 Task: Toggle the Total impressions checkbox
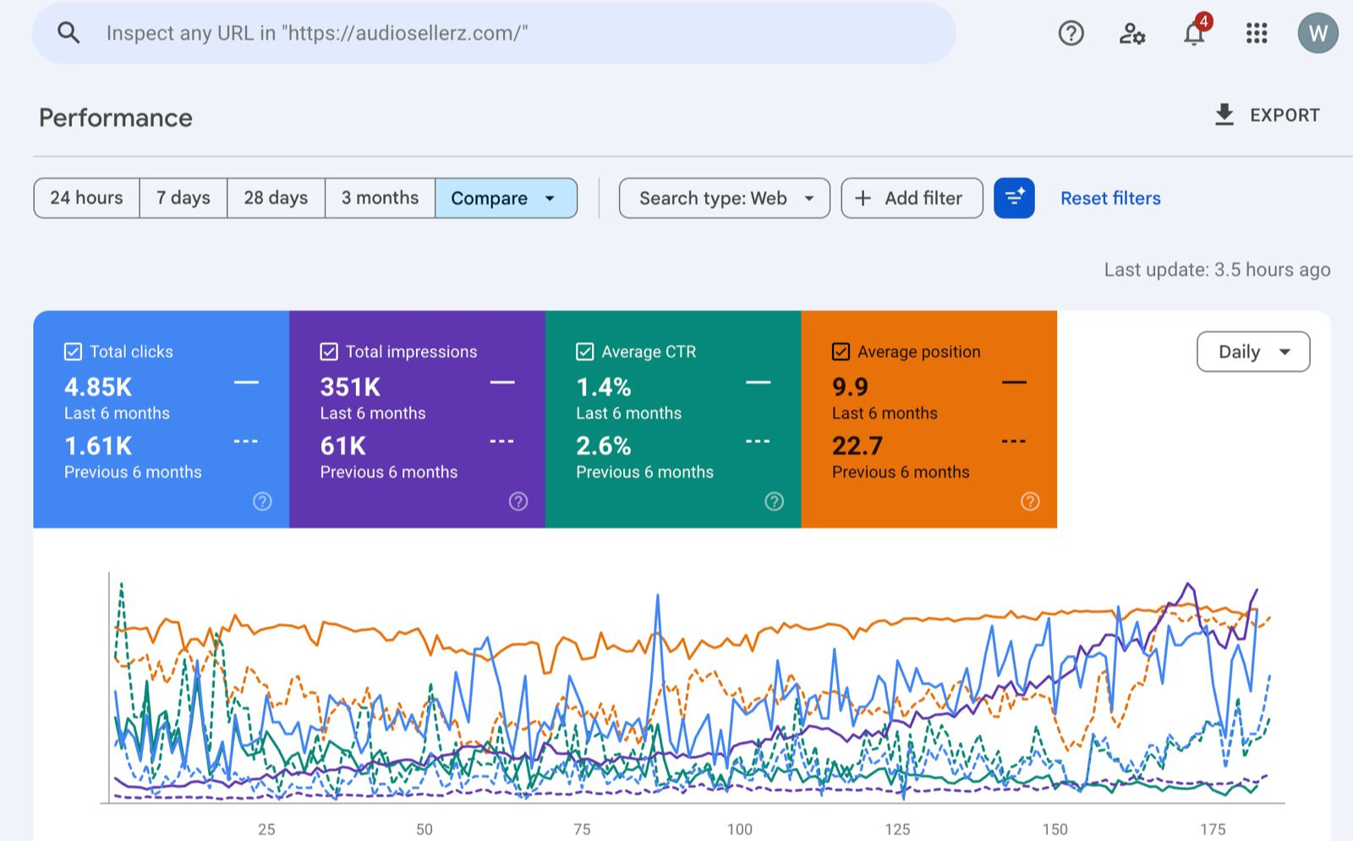[329, 352]
